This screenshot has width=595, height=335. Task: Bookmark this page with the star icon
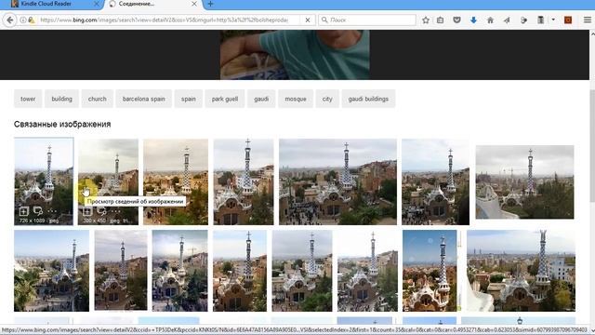click(x=426, y=20)
